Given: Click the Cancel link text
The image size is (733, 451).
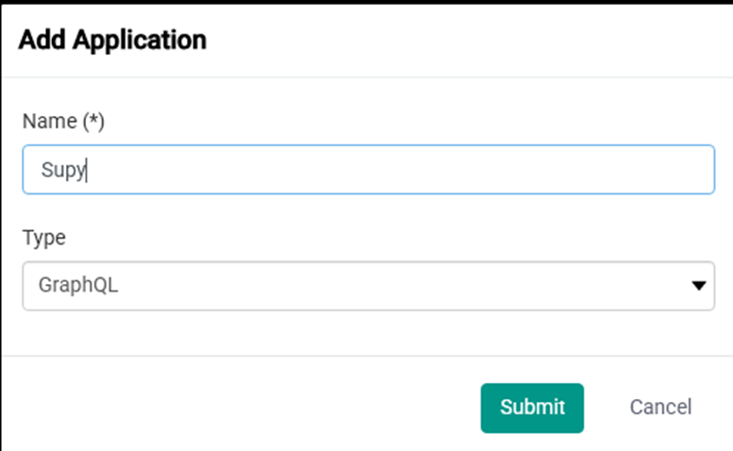Looking at the screenshot, I should 660,408.
